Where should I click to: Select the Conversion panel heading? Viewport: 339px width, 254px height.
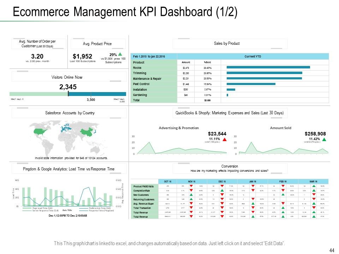click(x=230, y=166)
